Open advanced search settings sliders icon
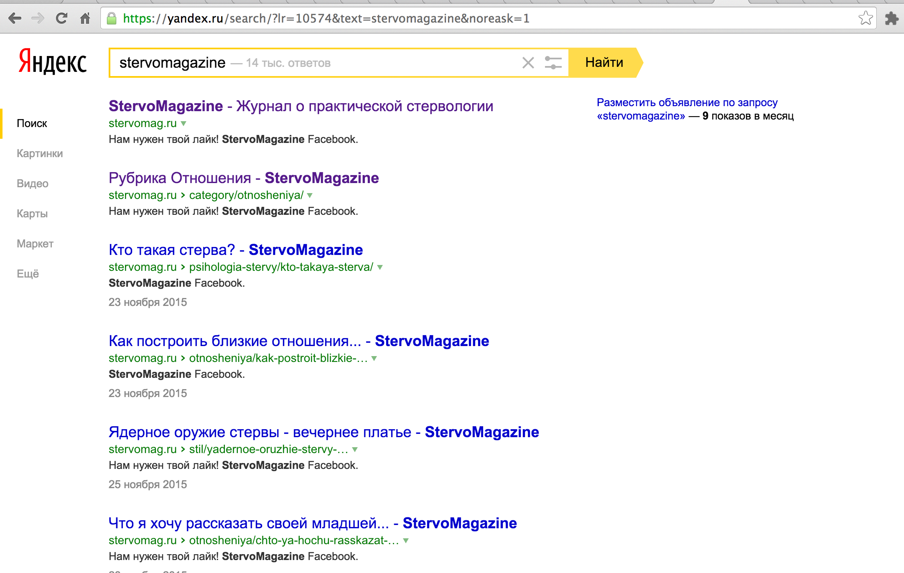Image resolution: width=904 pixels, height=573 pixels. pyautogui.click(x=553, y=63)
